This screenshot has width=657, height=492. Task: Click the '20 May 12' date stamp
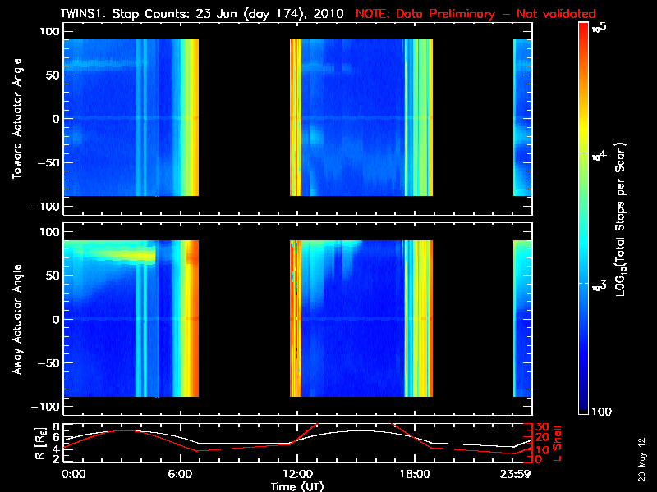point(642,459)
